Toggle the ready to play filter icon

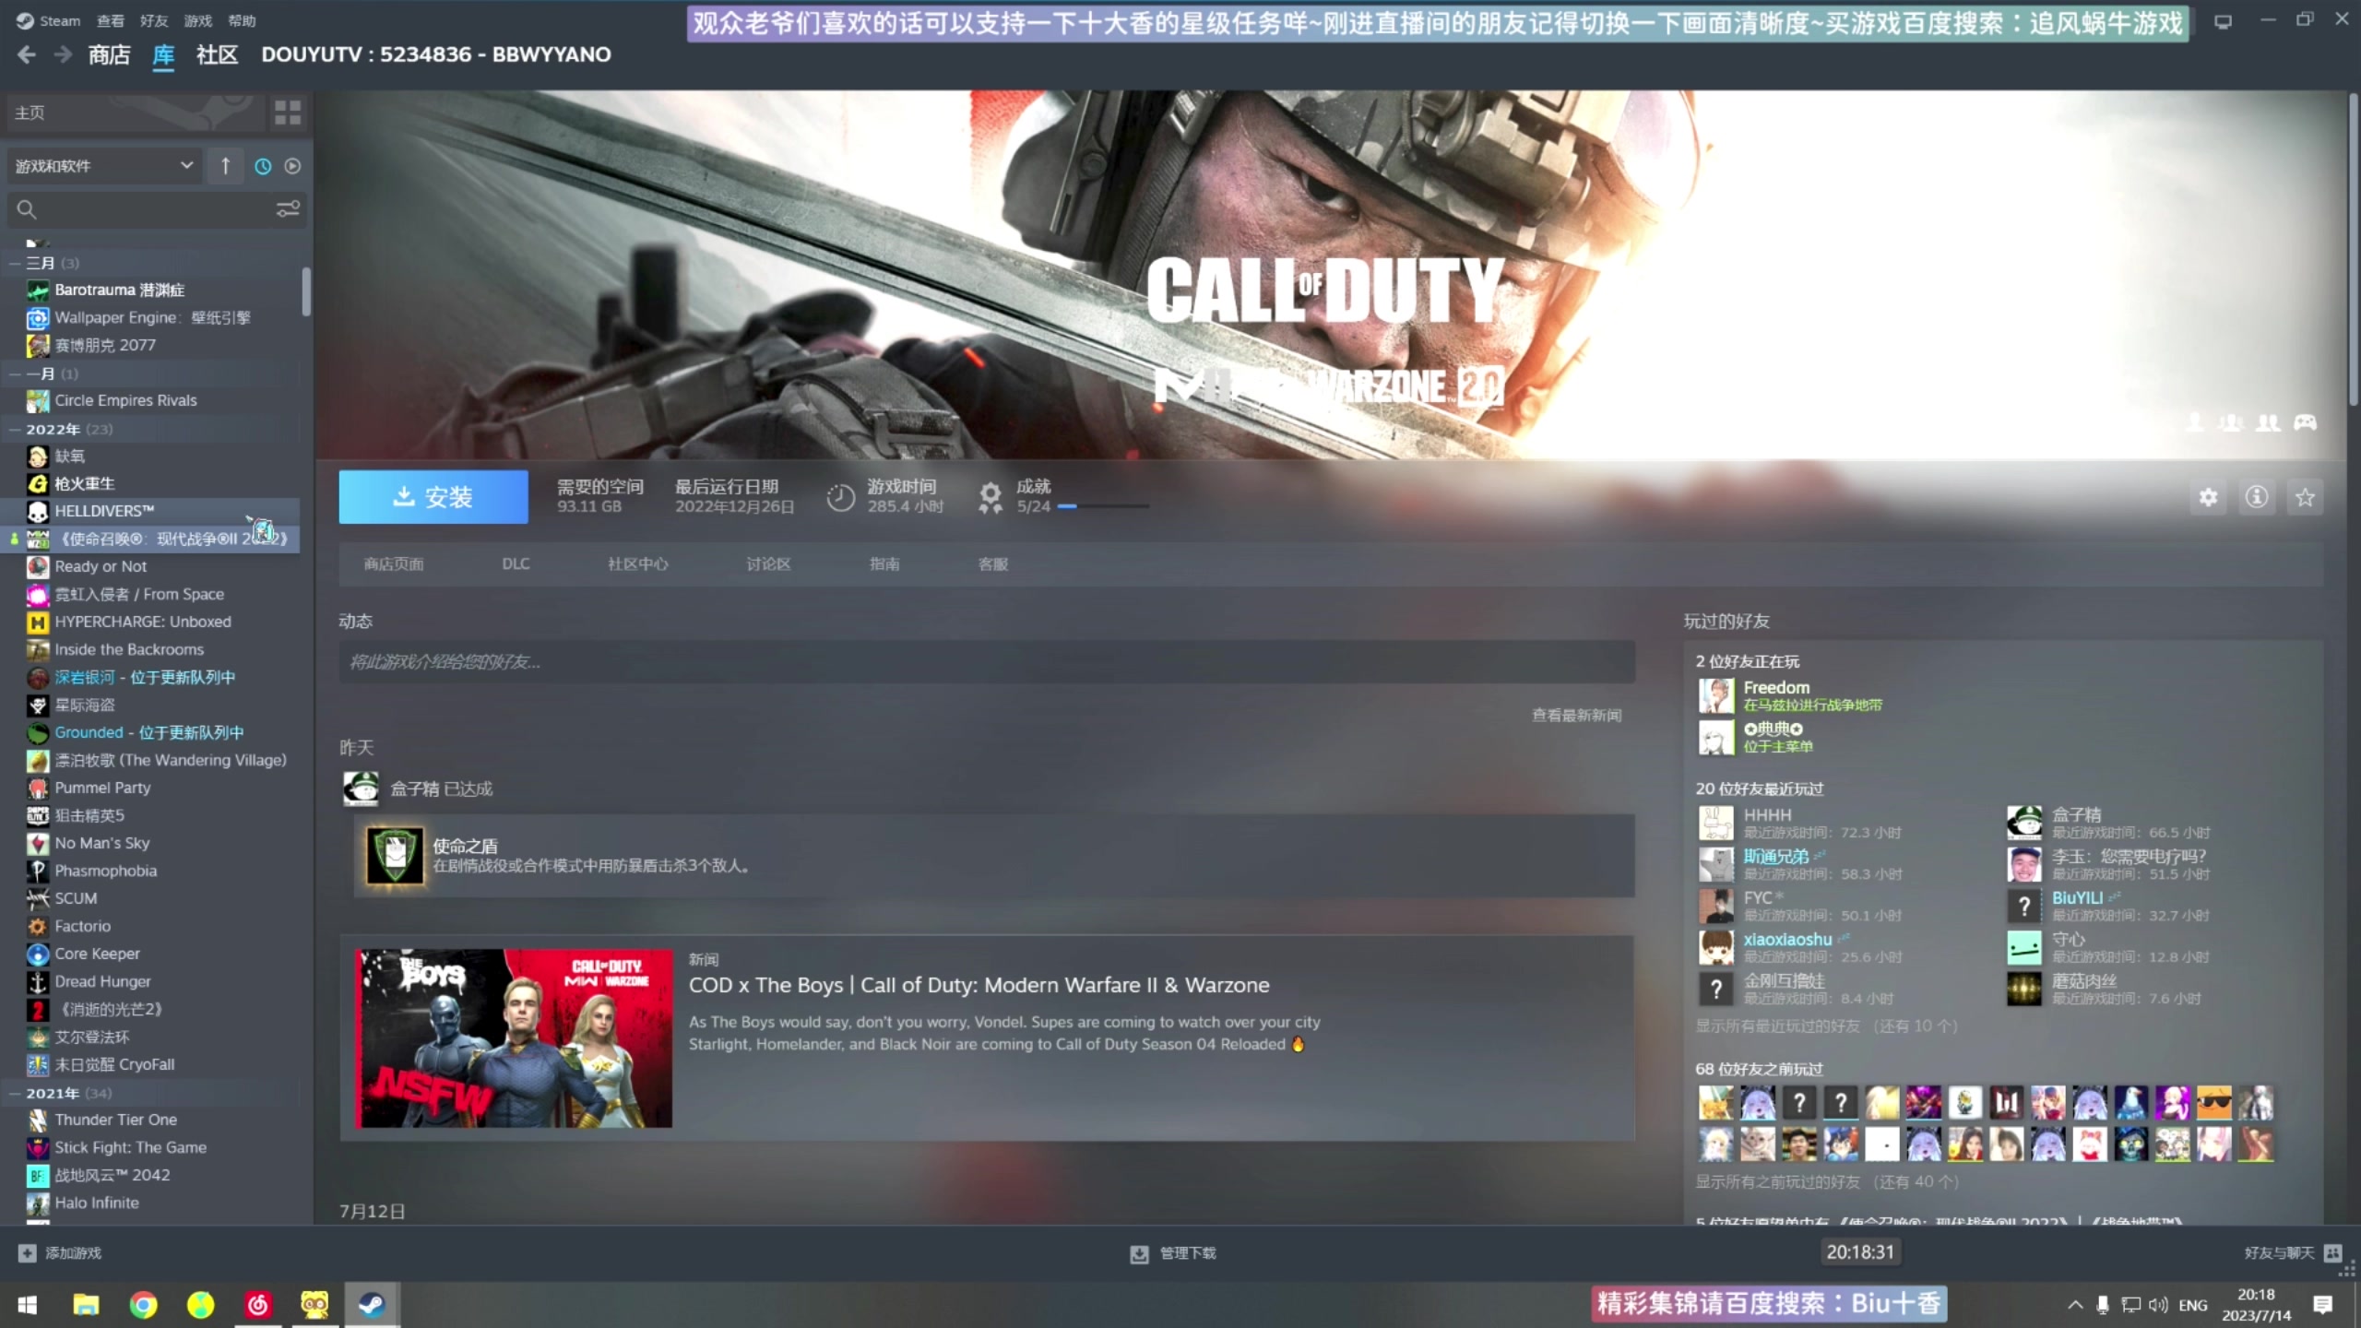(292, 166)
